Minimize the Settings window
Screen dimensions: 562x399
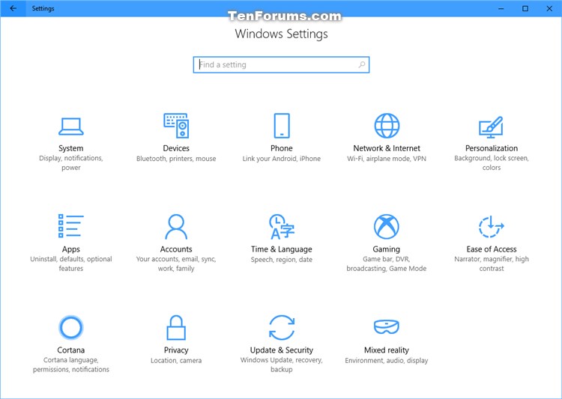(501, 8)
